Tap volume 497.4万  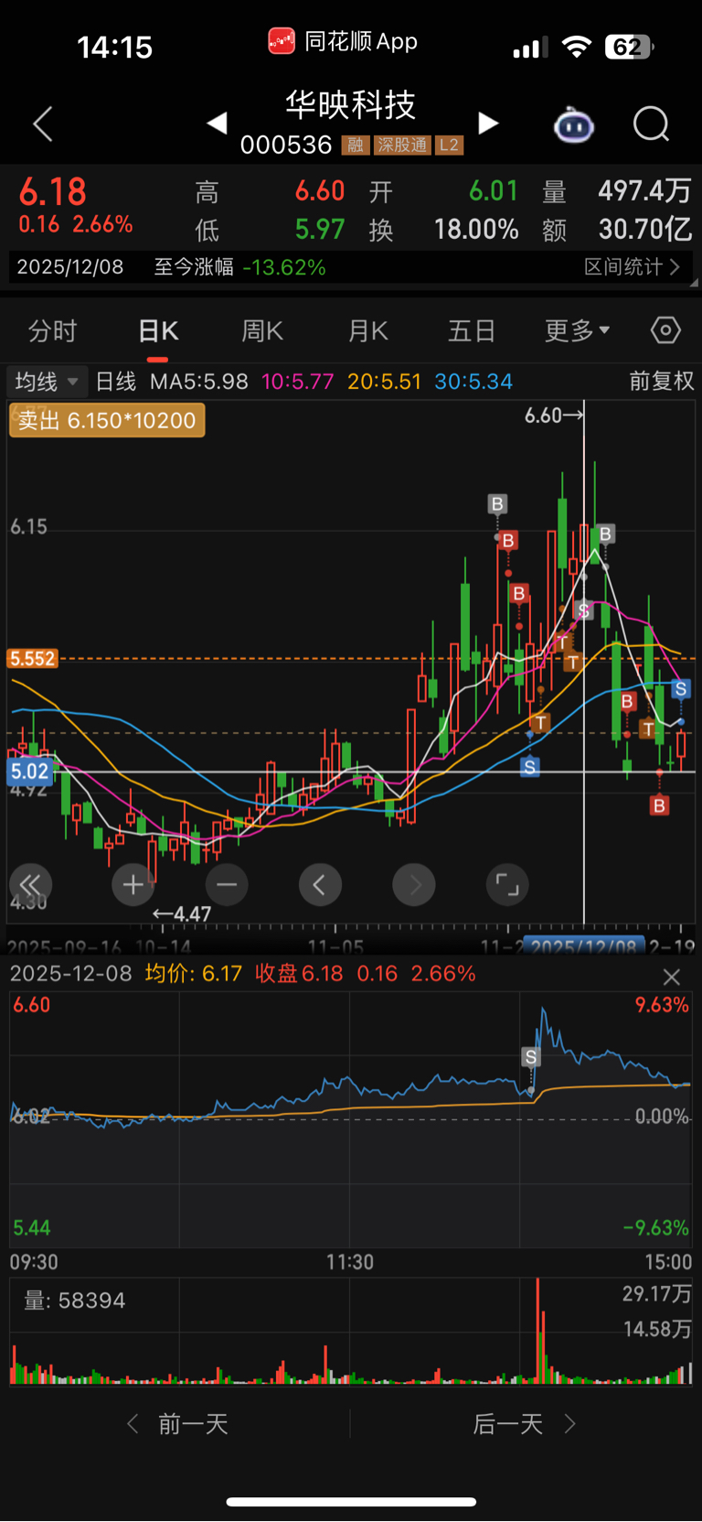(x=645, y=190)
